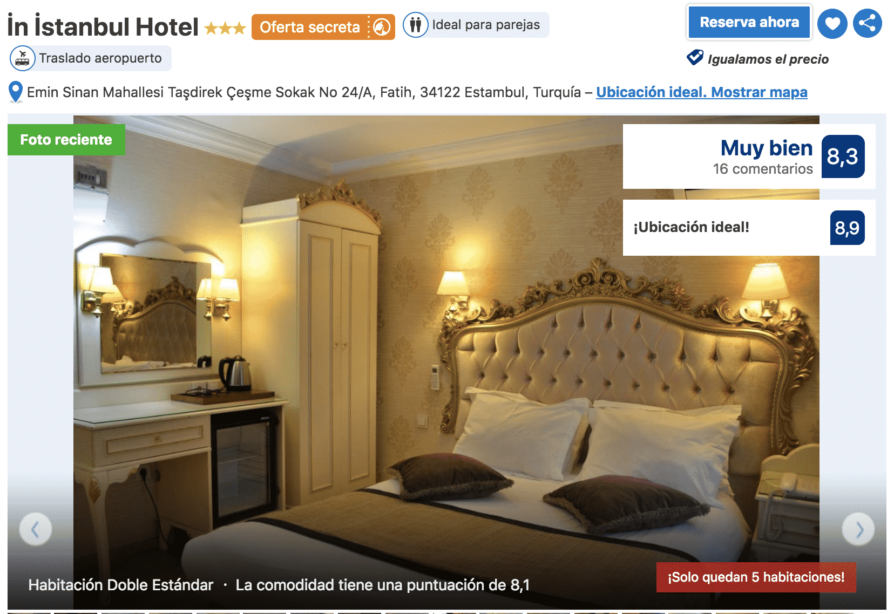Click the Oferta secreta badge
This screenshot has width=894, height=614.
pyautogui.click(x=323, y=27)
